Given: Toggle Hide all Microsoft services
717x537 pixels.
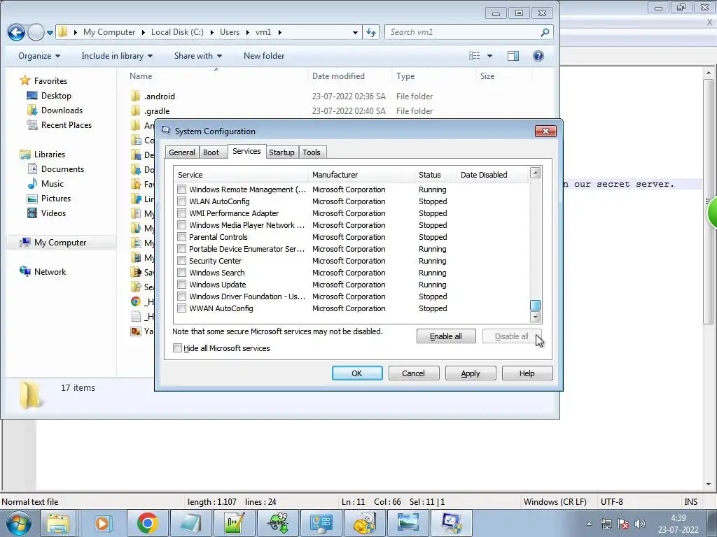Looking at the screenshot, I should [177, 348].
